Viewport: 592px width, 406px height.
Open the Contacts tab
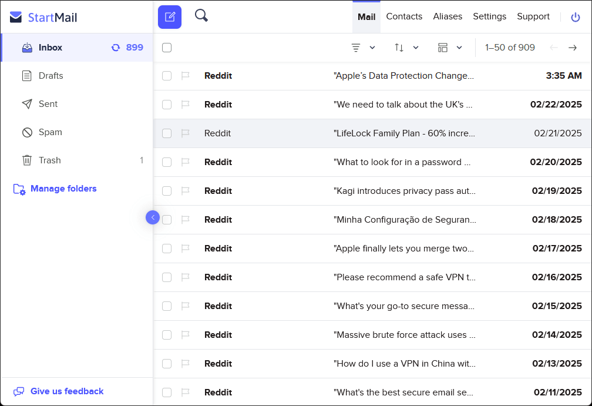[x=404, y=16]
